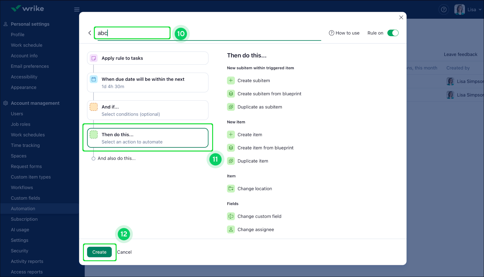484x277 pixels.
Task: Choose the Change location action
Action: pos(255,189)
